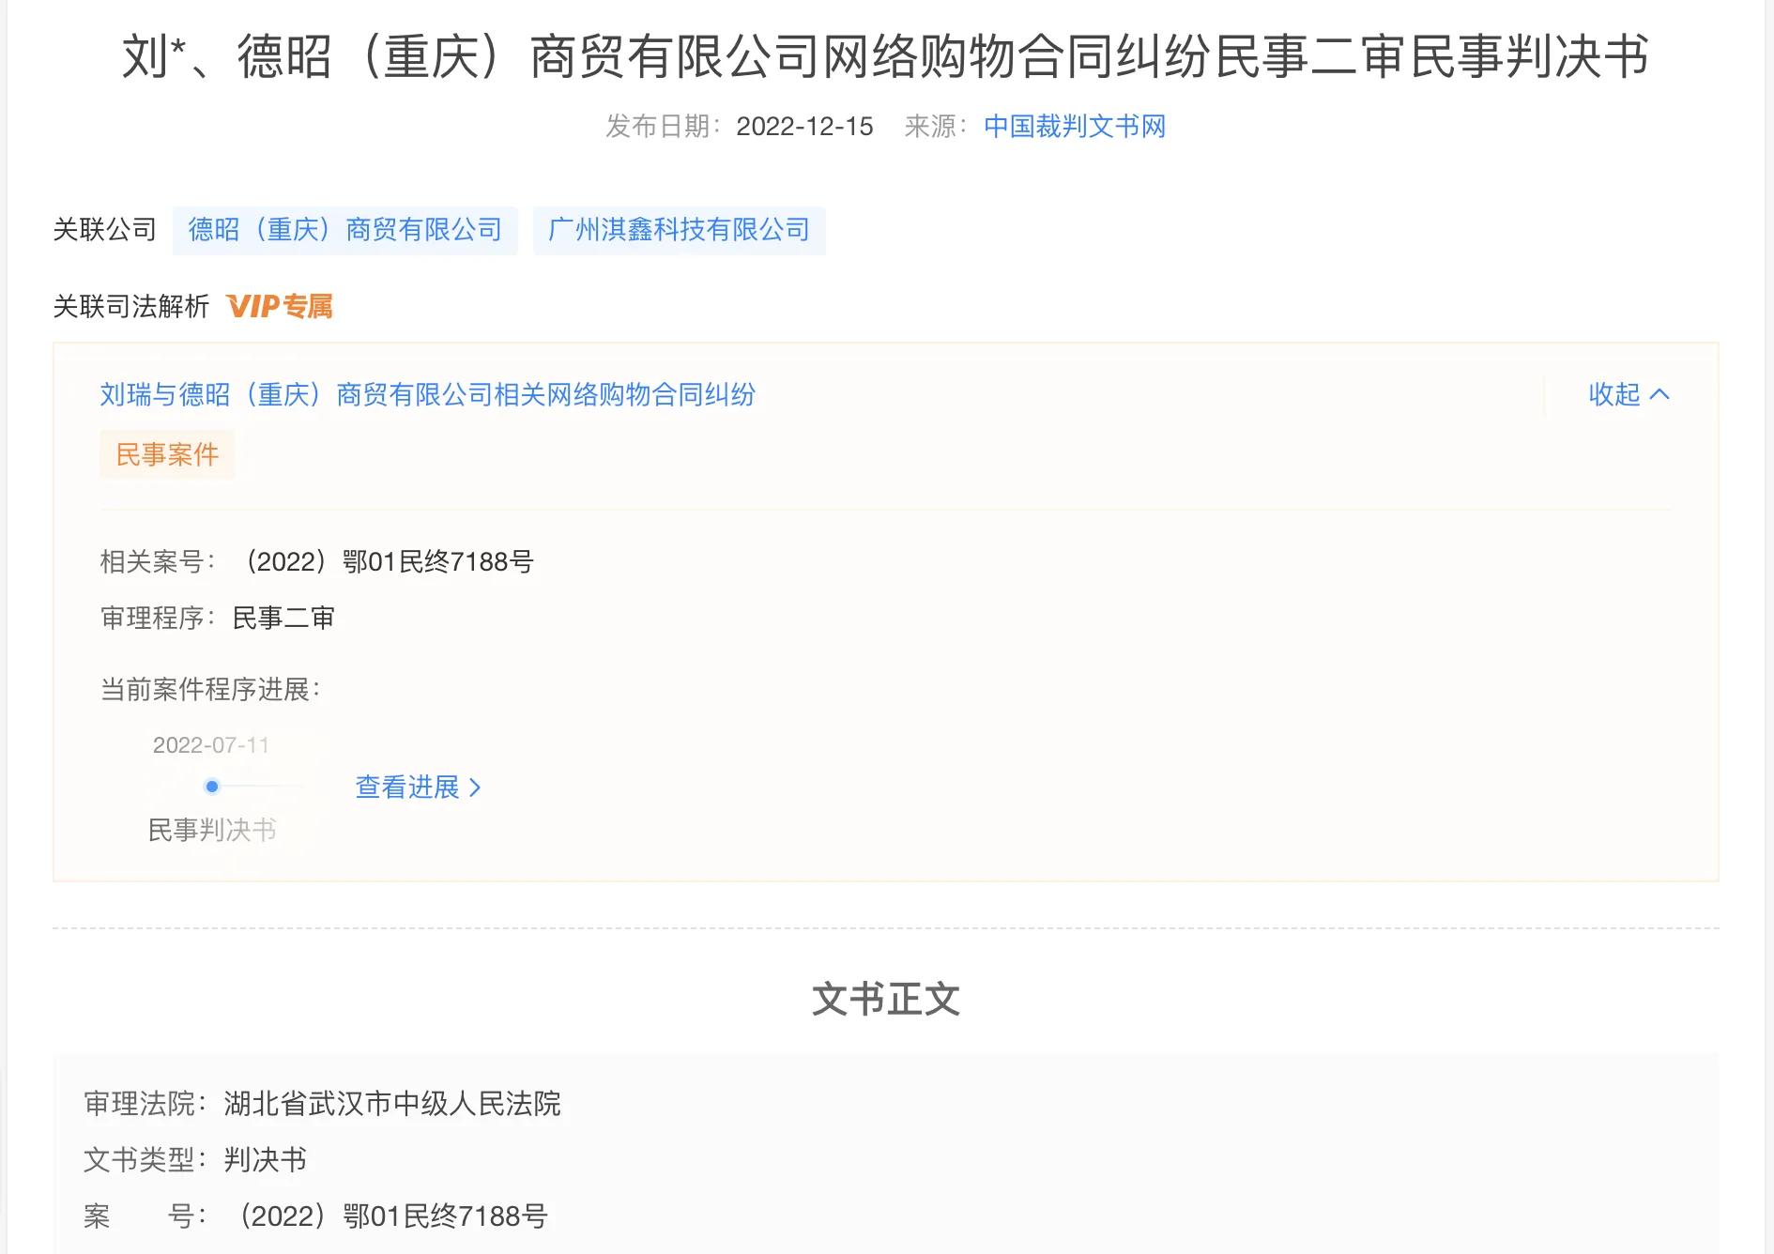Open 刘瑞与德昭（重庆）商贸有限公司相关网络购物合同纠纷 link
Screen dimensions: 1774x1254
tap(428, 394)
